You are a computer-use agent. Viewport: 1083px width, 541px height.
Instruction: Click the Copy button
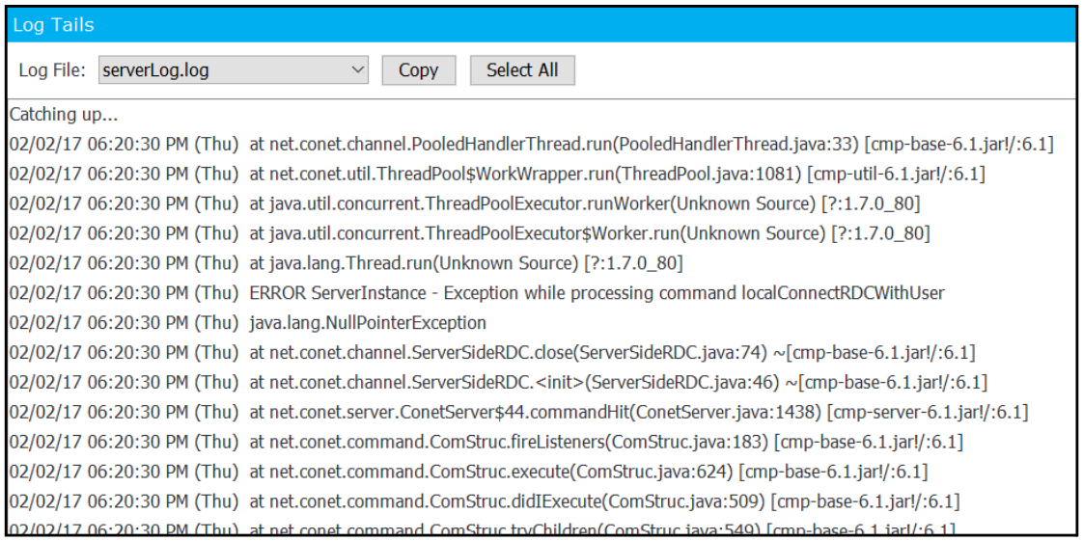[x=419, y=69]
